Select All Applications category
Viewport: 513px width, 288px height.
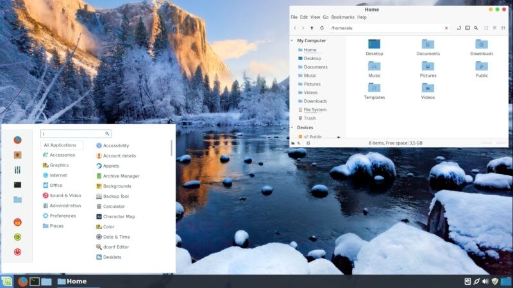pos(62,145)
